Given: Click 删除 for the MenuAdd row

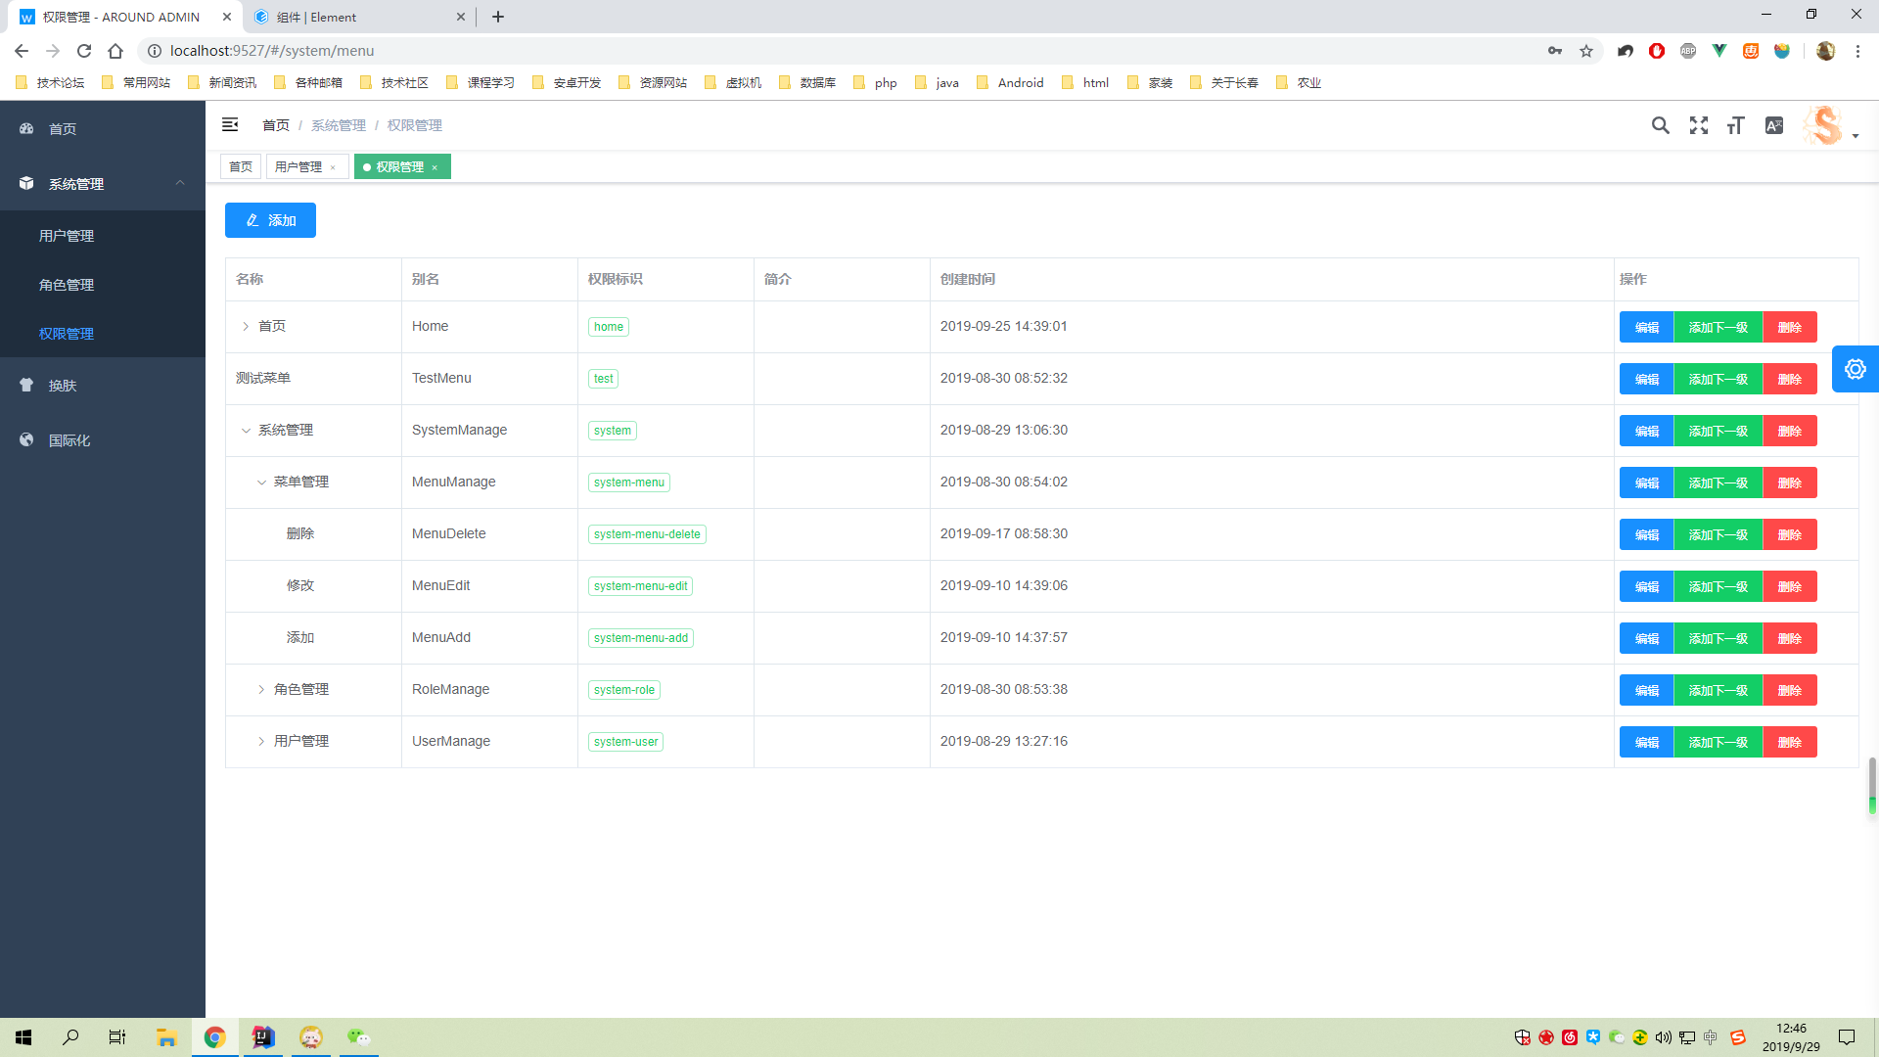Looking at the screenshot, I should (x=1790, y=638).
